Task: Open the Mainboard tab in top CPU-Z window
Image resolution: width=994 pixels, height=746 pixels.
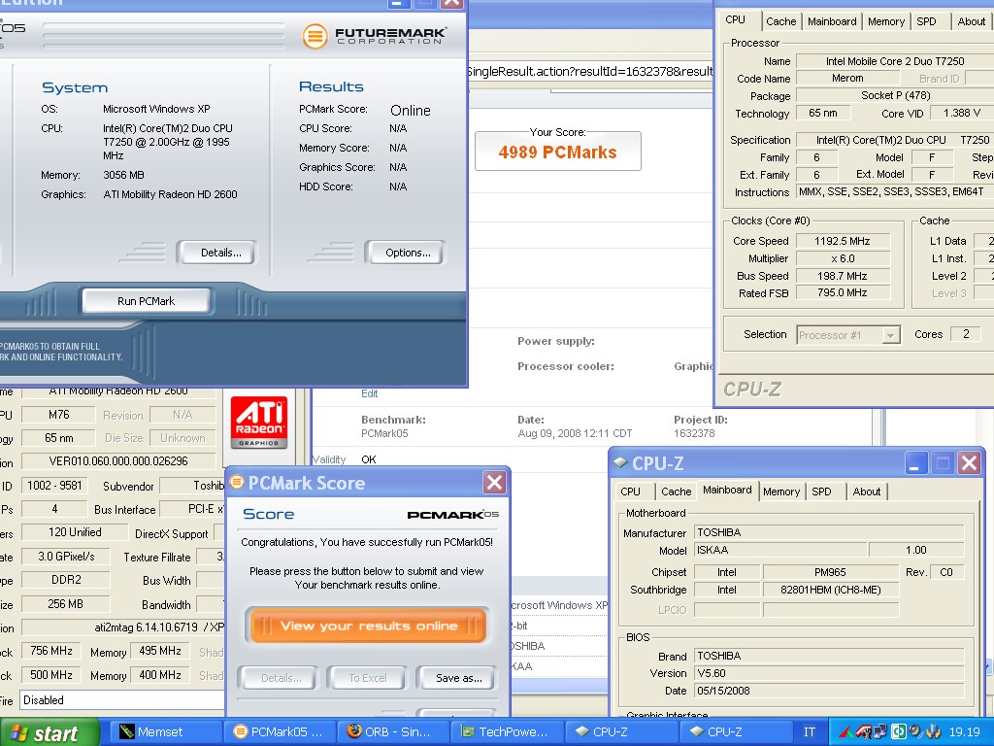Action: pyautogui.click(x=832, y=21)
